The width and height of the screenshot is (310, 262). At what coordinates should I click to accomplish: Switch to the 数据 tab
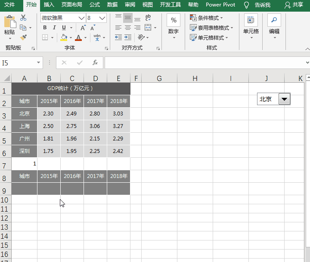point(112,5)
